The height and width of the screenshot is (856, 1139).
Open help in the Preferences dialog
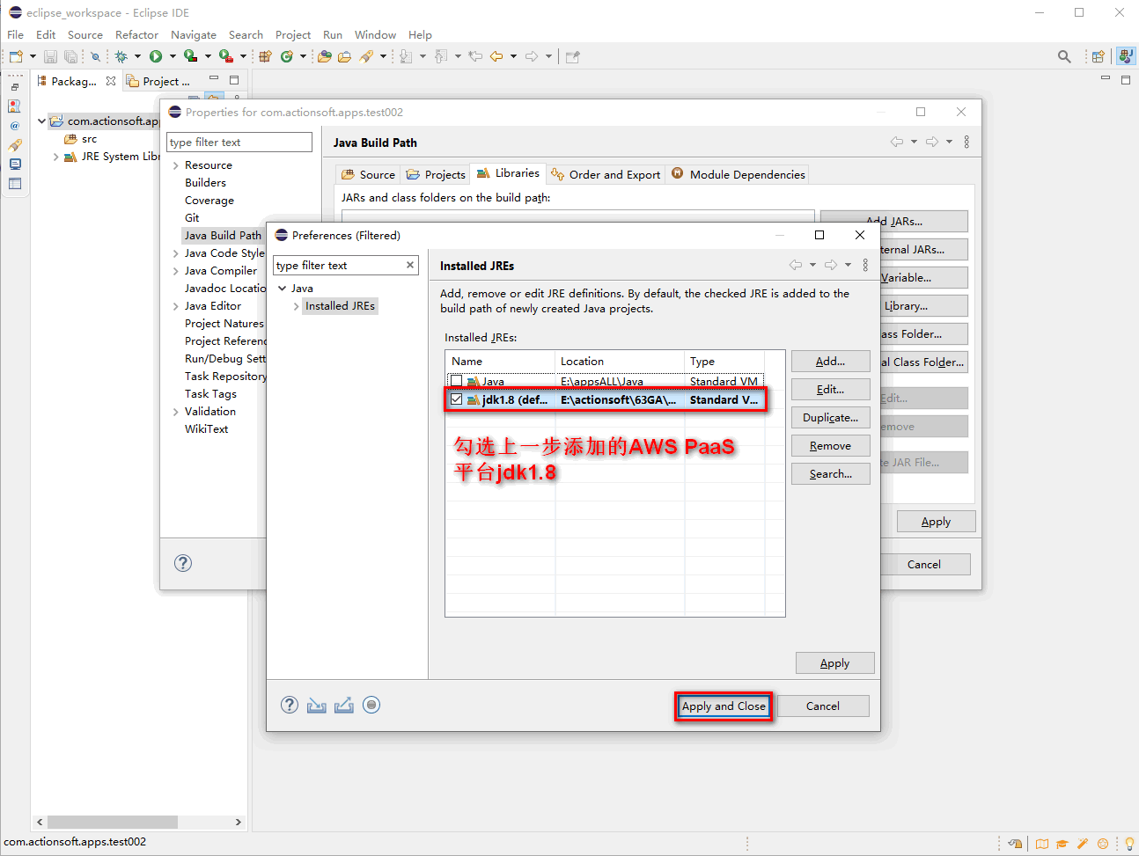(x=290, y=706)
